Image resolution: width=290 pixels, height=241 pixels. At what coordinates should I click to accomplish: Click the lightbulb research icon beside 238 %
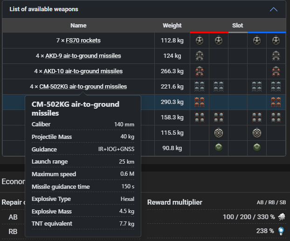[281, 231]
